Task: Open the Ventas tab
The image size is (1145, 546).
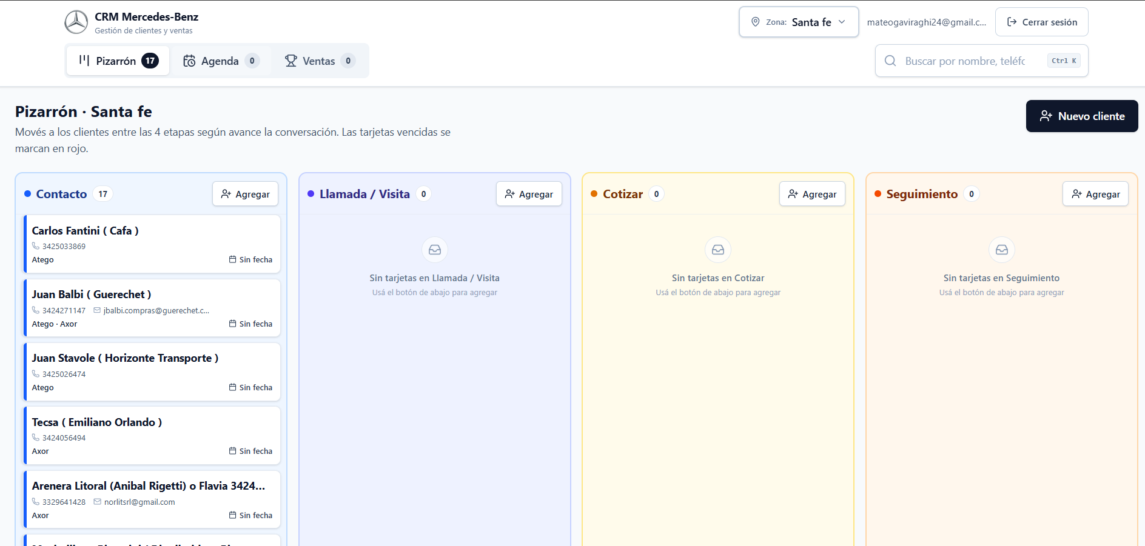Action: [x=320, y=61]
